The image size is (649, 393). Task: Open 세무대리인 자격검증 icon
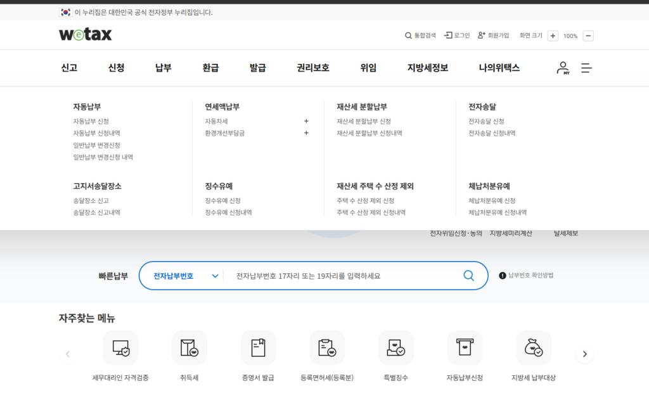(120, 348)
